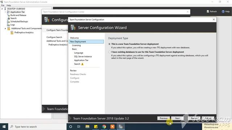Screen dimensions: 232x130
Task: Select PreEmptive Analytics in console tree
Action: coord(24,32)
